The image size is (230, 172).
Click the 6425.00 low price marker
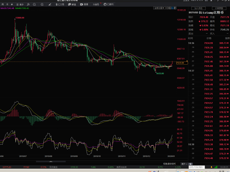160,73
